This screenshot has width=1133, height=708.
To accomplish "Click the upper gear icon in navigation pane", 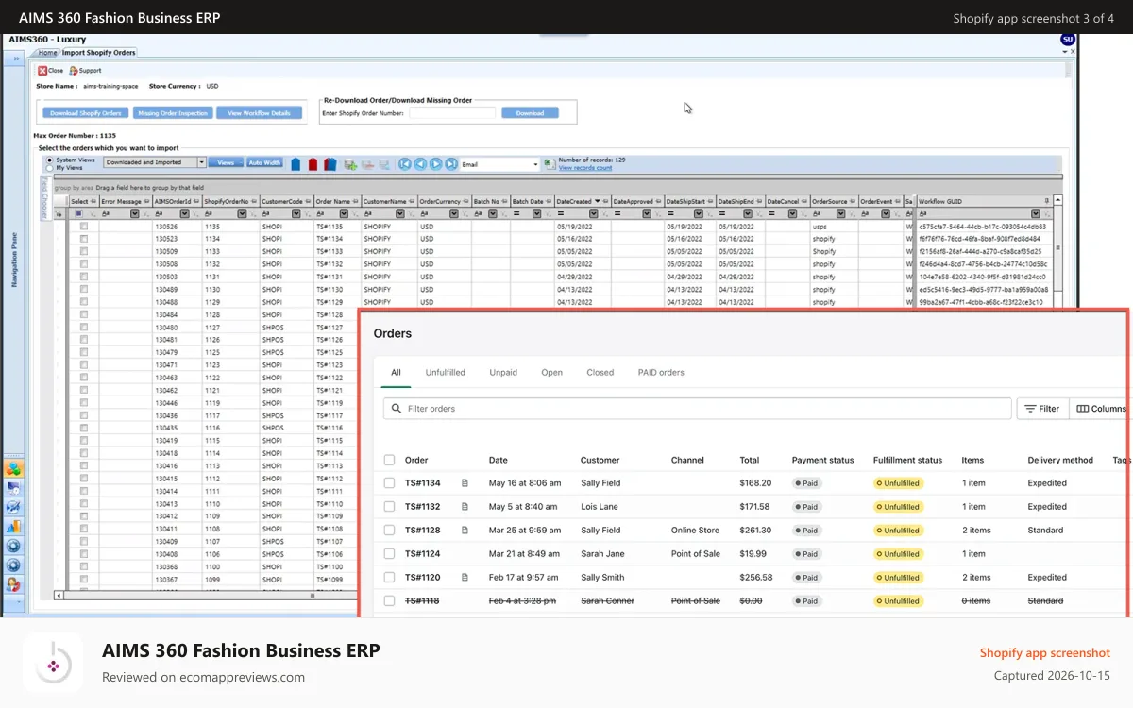I will pos(13,546).
